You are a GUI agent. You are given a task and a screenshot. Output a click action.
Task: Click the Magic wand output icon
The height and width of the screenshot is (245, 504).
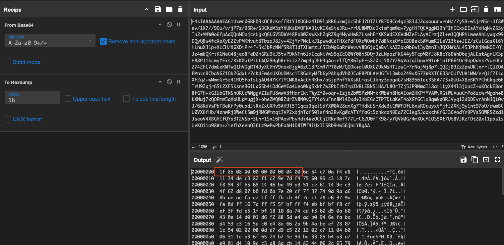(219, 160)
